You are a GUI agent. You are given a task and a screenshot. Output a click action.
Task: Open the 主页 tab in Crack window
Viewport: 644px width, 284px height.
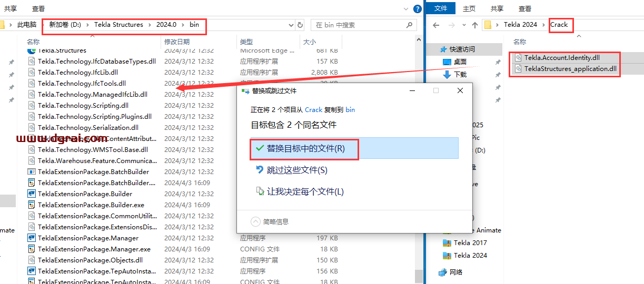[469, 8]
